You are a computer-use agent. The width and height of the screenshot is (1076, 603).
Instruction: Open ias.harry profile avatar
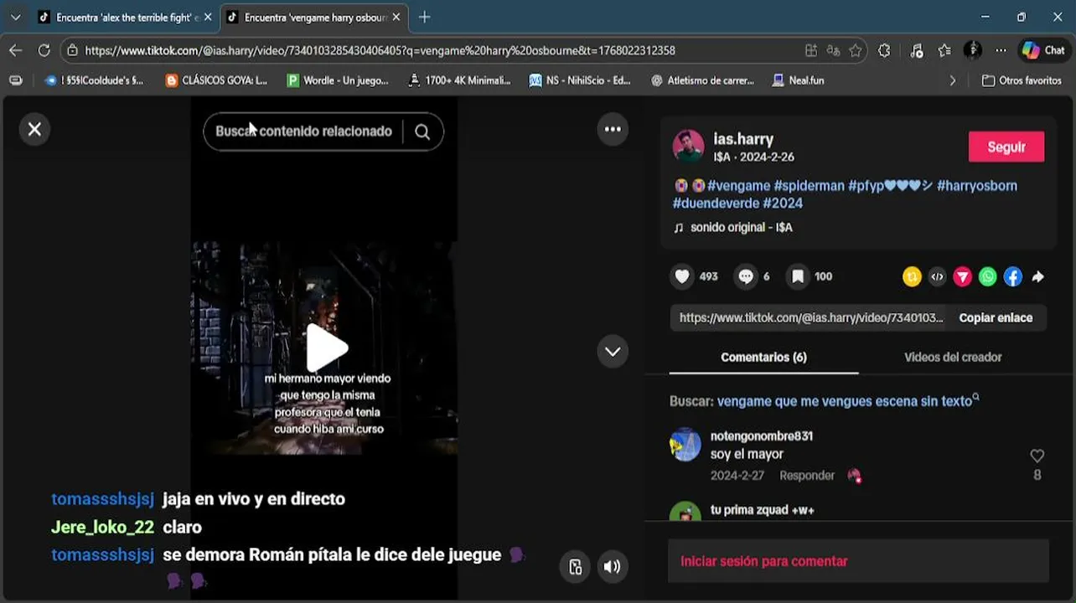coord(688,146)
